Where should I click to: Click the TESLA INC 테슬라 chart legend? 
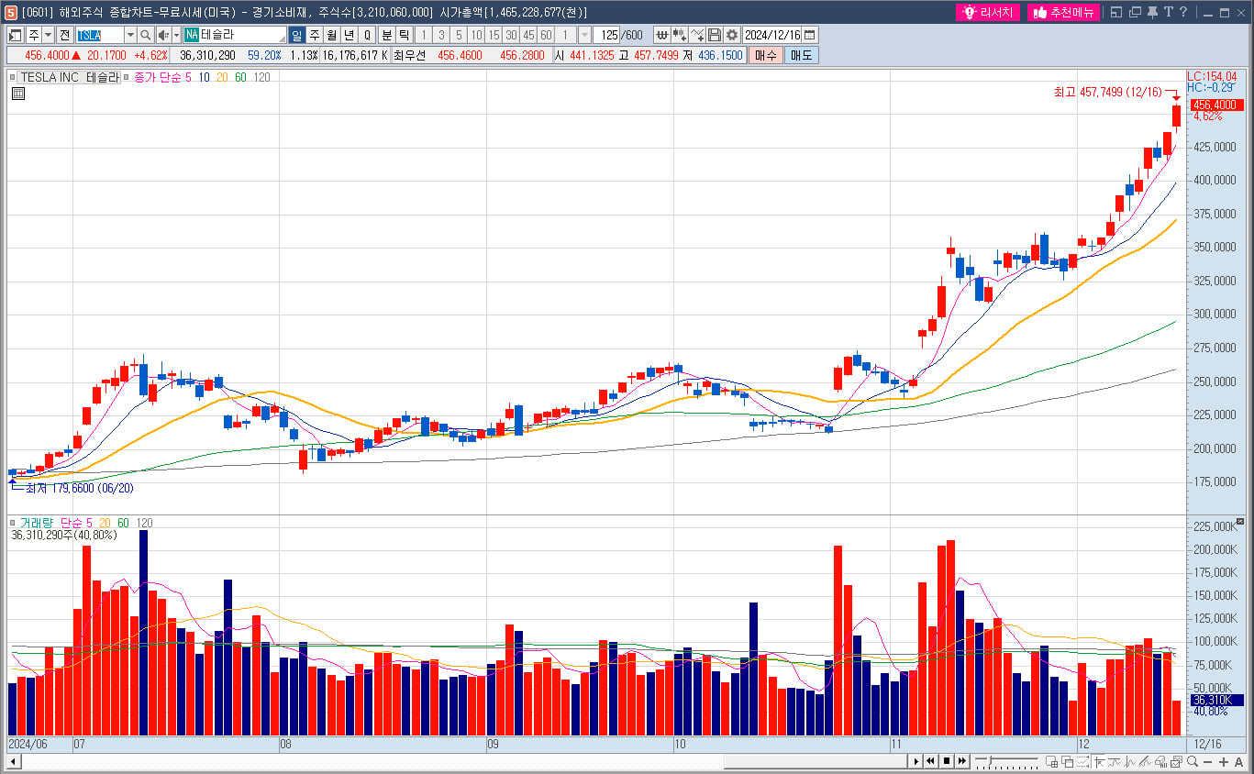click(x=70, y=77)
